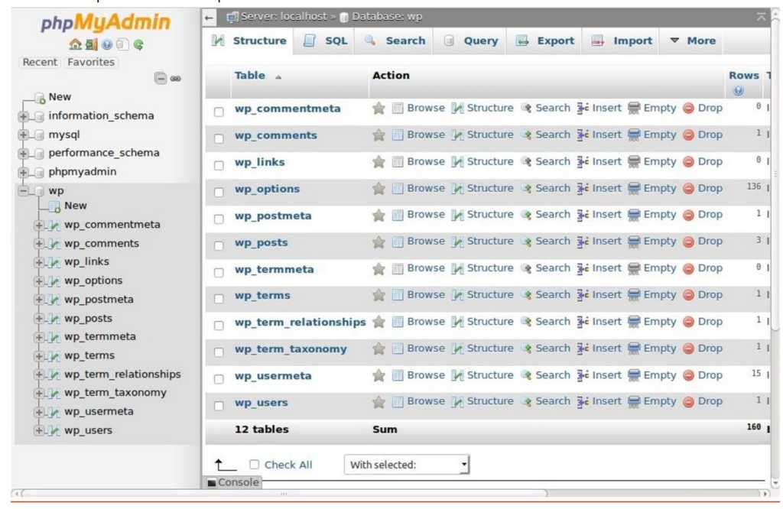Image resolution: width=783 pixels, height=509 pixels.
Task: Click the right vertical scrollbar
Action: click(x=775, y=175)
